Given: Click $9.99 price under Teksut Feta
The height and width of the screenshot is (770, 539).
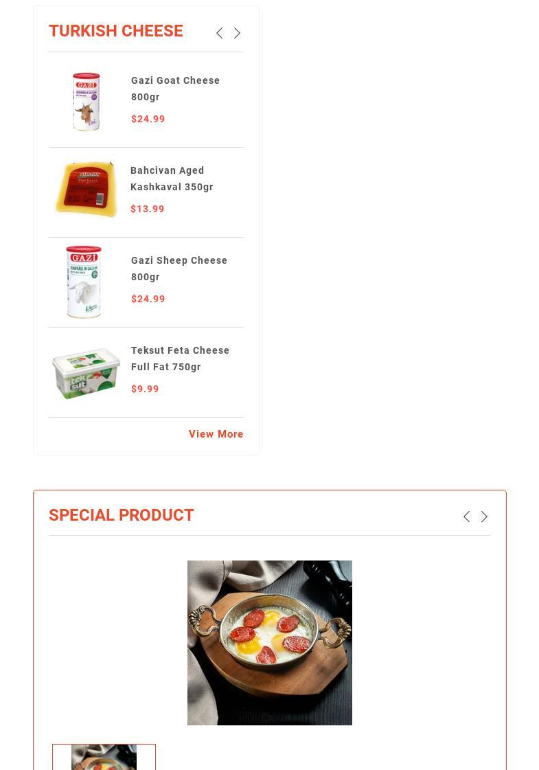Looking at the screenshot, I should 145,389.
